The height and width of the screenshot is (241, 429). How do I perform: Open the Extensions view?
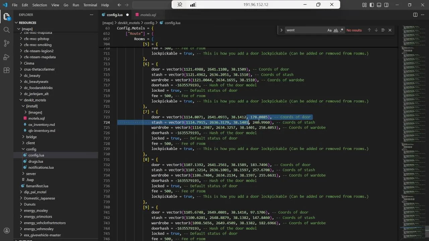pos(7,70)
